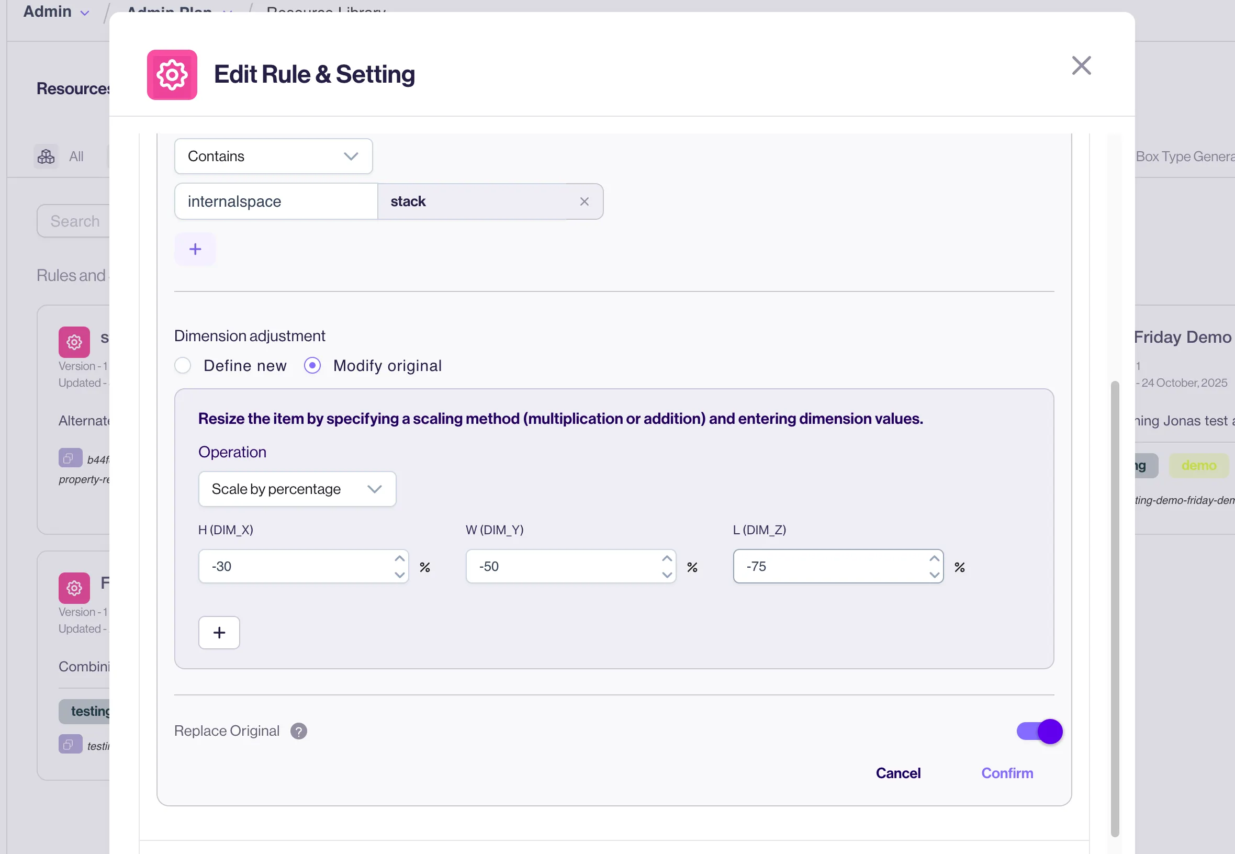The image size is (1235, 854).
Task: Click the pink gear icon in dialog header
Action: (x=172, y=75)
